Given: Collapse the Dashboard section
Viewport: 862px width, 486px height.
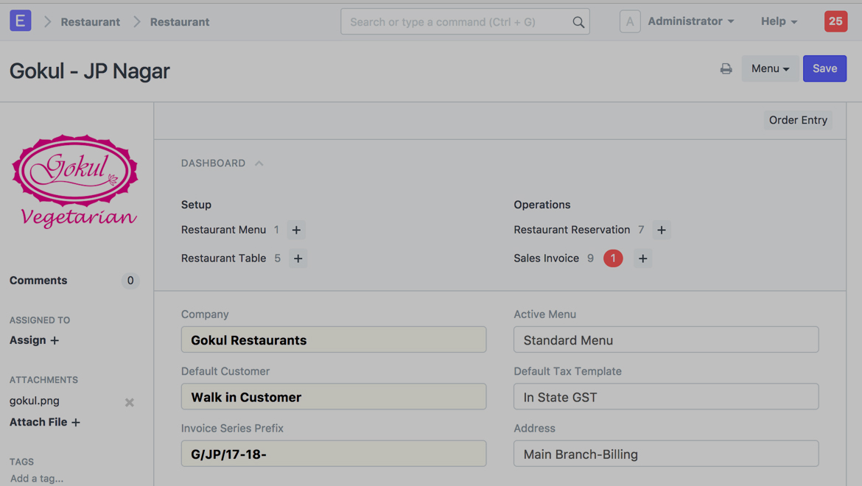Looking at the screenshot, I should coord(259,163).
